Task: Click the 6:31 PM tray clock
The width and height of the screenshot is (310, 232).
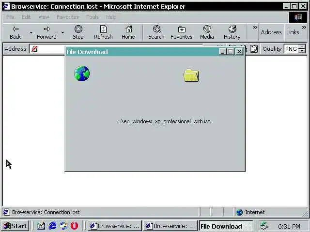Action: tap(289, 226)
